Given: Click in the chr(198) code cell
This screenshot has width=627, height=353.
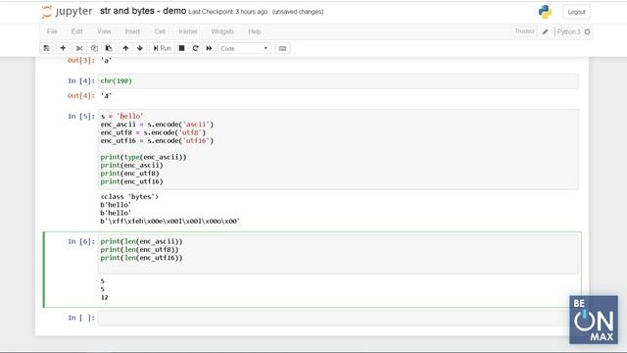Looking at the screenshot, I should tap(338, 81).
